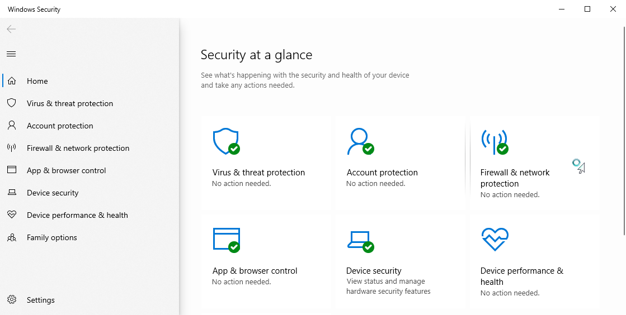Select App & browser control in sidebar
626x315 pixels.
tap(90, 170)
